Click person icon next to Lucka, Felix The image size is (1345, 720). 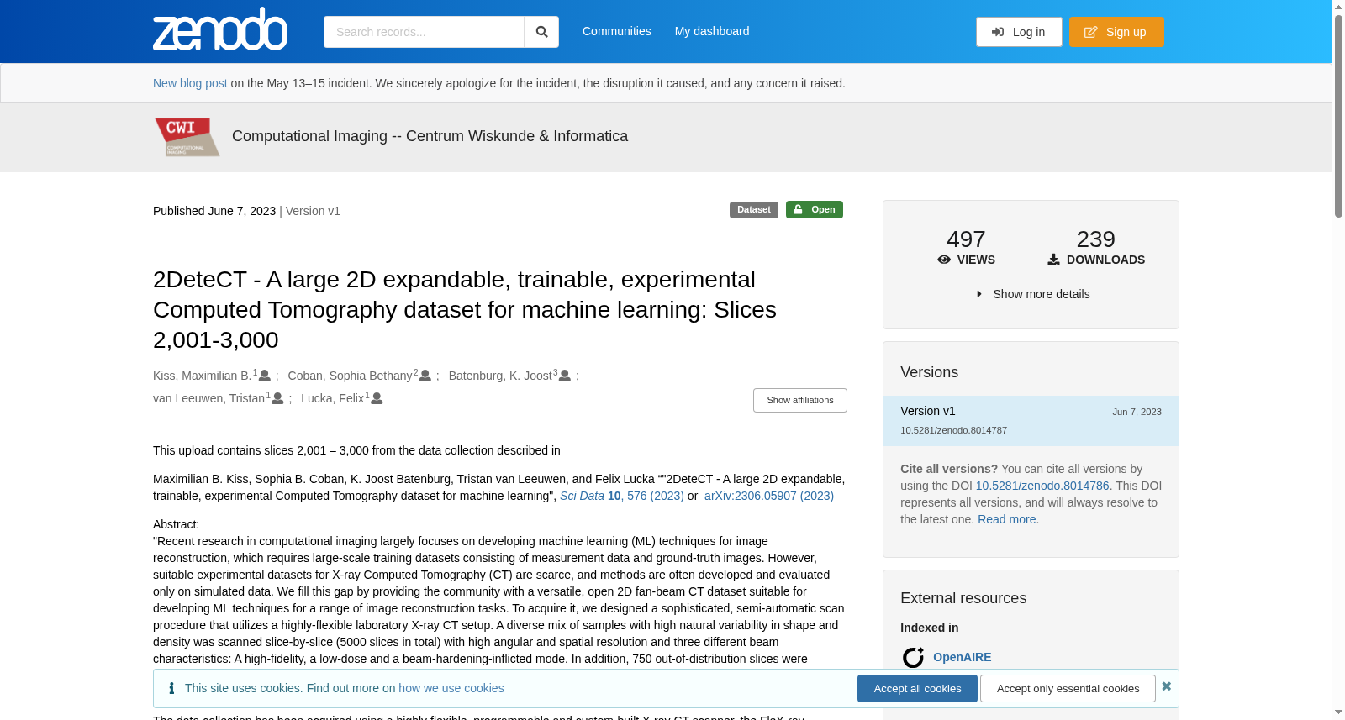click(377, 398)
